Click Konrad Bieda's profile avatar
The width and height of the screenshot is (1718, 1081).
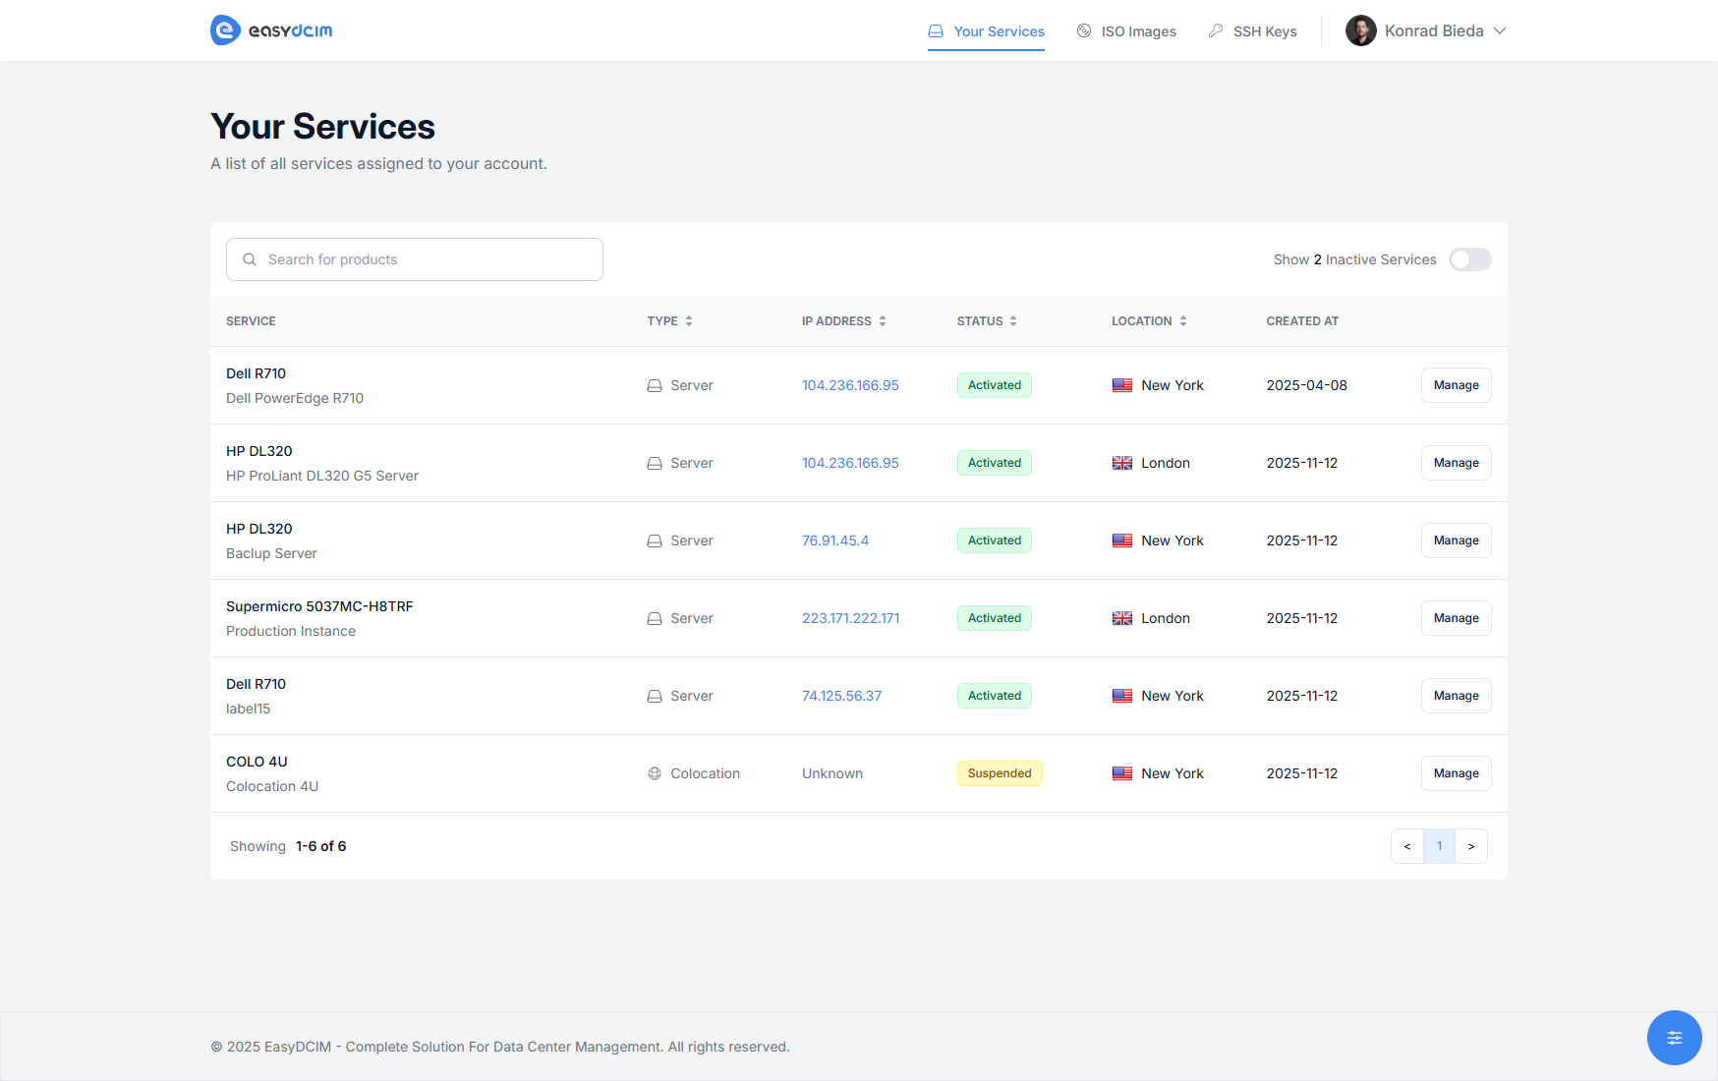[1360, 30]
